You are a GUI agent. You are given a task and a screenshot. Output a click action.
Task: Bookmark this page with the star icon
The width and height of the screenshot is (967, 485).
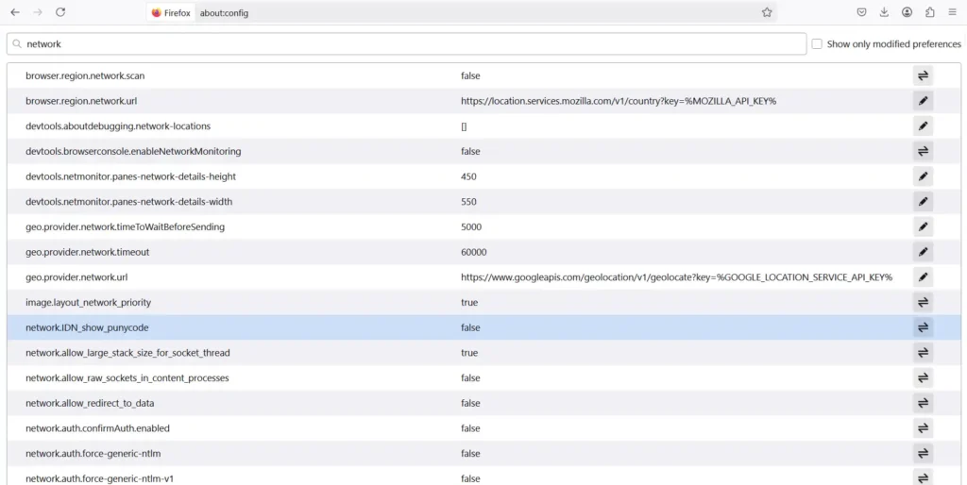click(767, 12)
